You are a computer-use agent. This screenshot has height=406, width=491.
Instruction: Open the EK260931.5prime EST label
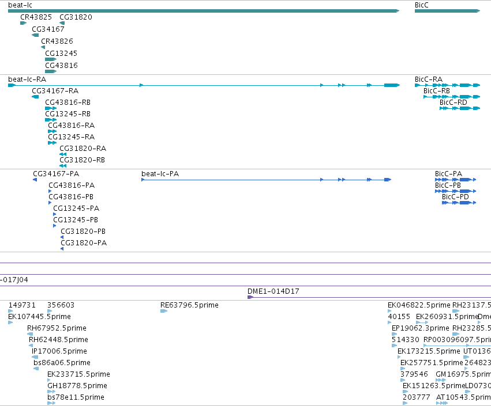click(447, 317)
